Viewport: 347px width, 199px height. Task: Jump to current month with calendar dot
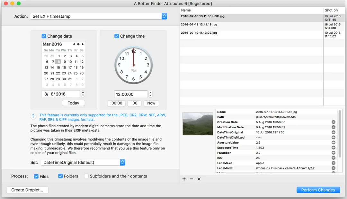[78, 44]
